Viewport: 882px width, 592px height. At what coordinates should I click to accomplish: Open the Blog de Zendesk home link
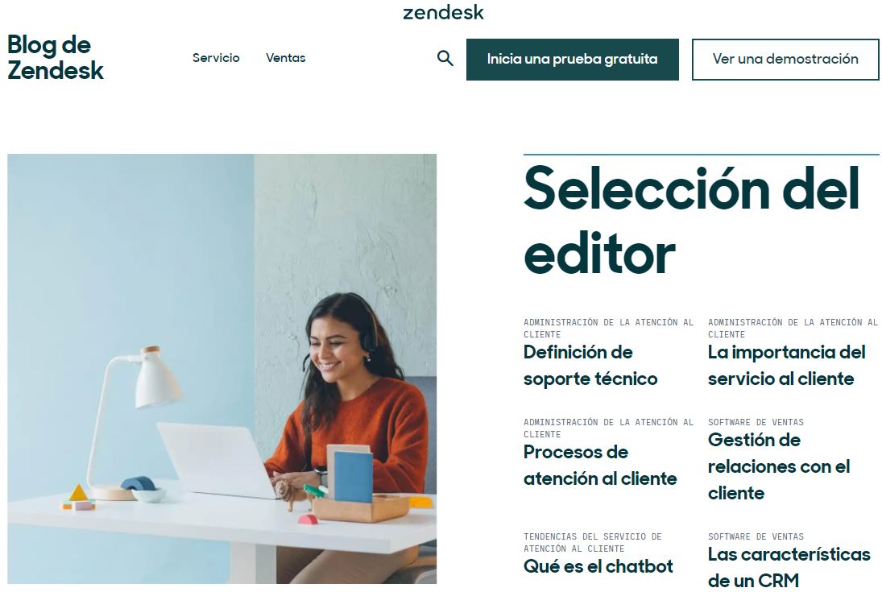[x=55, y=57]
